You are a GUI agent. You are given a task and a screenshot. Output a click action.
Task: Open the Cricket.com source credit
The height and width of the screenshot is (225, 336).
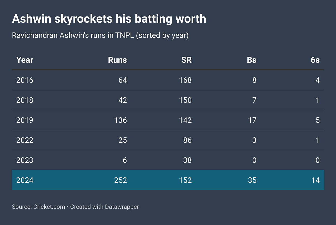(49, 207)
